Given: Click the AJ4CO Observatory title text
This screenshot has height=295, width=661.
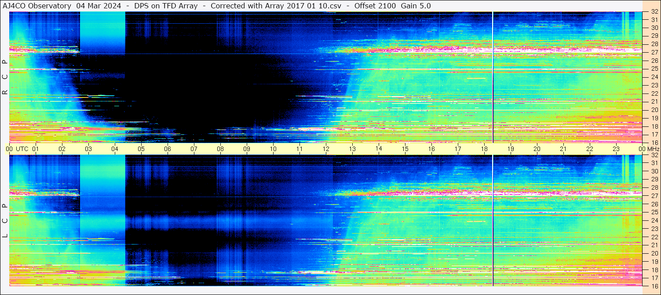Looking at the screenshot, I should pos(37,6).
